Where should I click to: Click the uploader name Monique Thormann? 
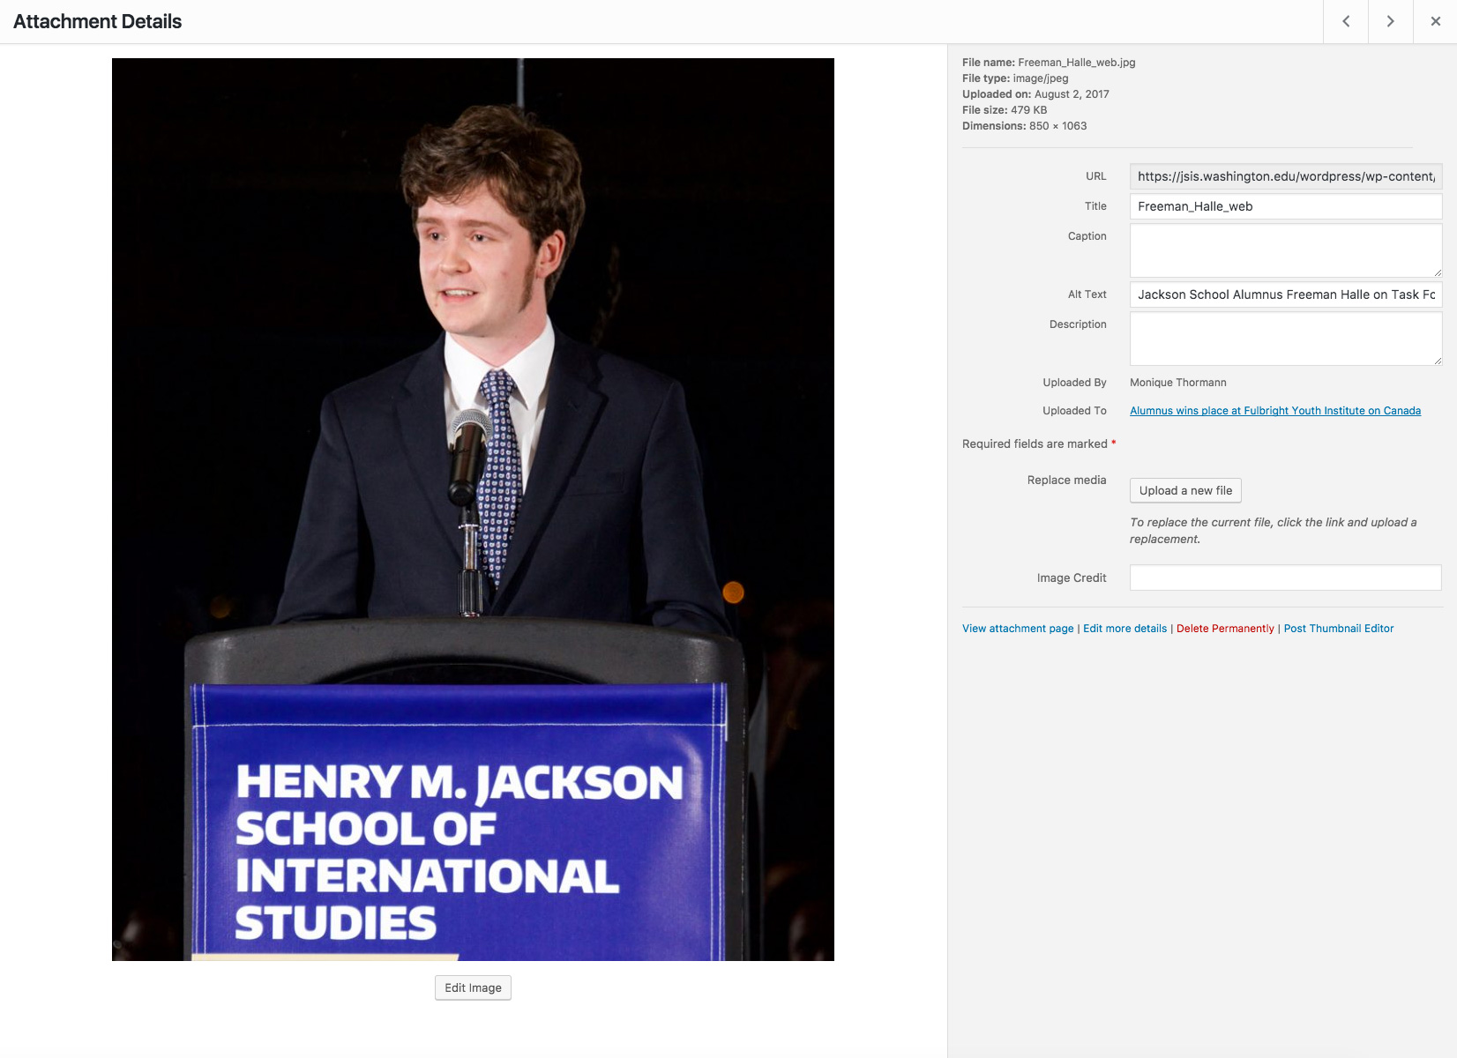(x=1178, y=383)
